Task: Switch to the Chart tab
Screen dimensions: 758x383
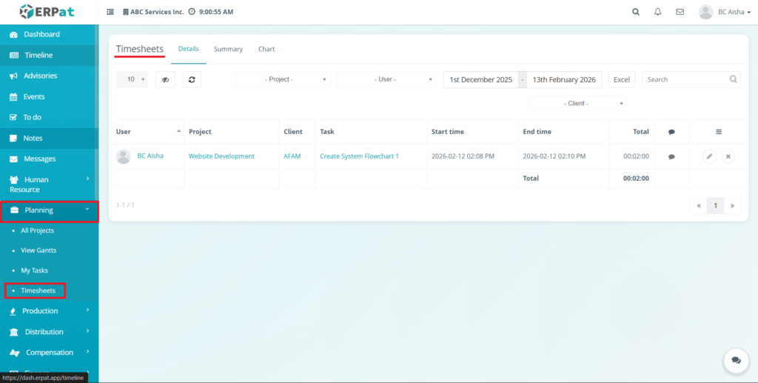Action: click(266, 49)
